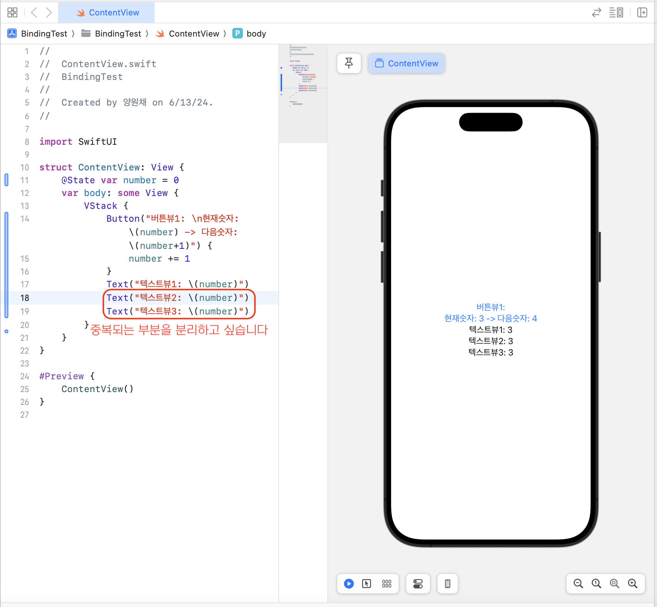This screenshot has height=607, width=657.
Task: Open the ContentView file breadcrumb
Action: (x=187, y=34)
